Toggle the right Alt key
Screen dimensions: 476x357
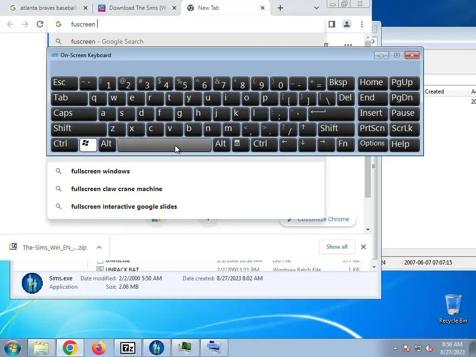(x=221, y=145)
